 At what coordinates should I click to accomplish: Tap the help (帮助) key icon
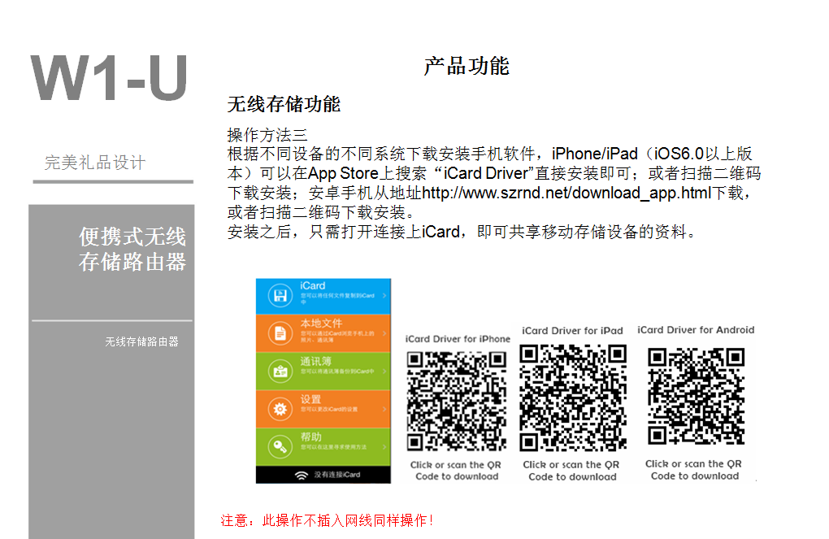point(280,447)
